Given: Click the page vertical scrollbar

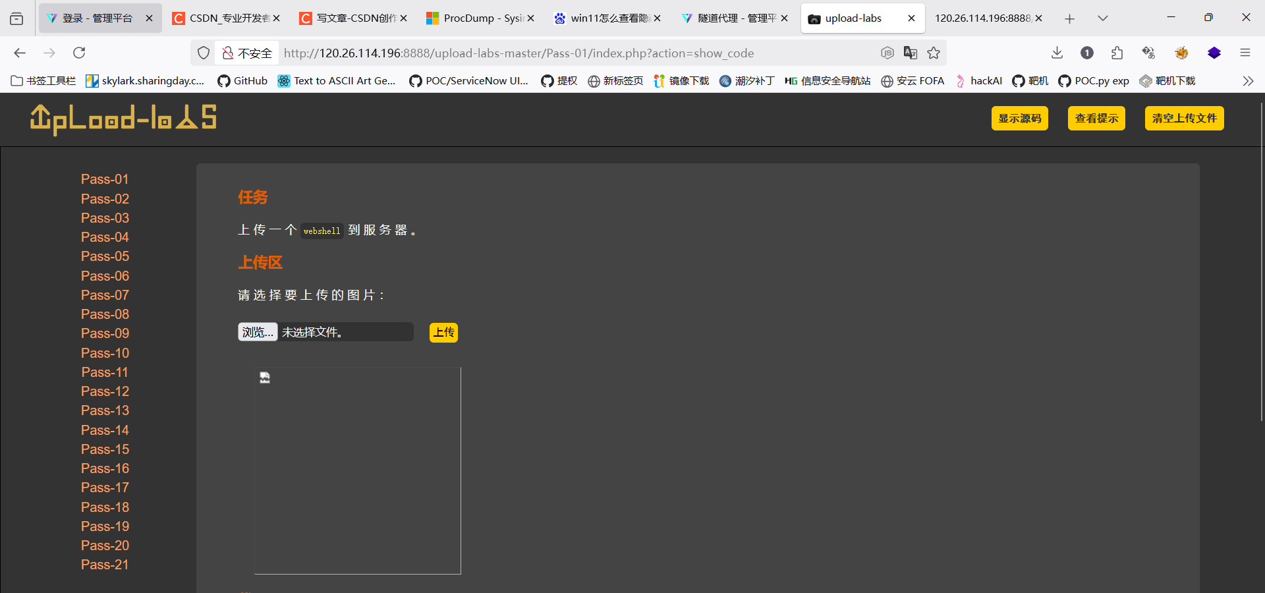Looking at the screenshot, I should pos(1261,262).
